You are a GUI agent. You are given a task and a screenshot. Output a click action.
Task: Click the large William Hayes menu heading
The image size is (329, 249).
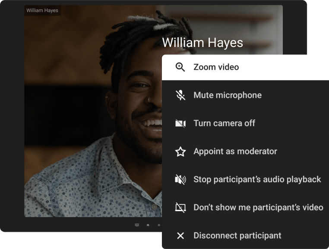click(x=202, y=43)
